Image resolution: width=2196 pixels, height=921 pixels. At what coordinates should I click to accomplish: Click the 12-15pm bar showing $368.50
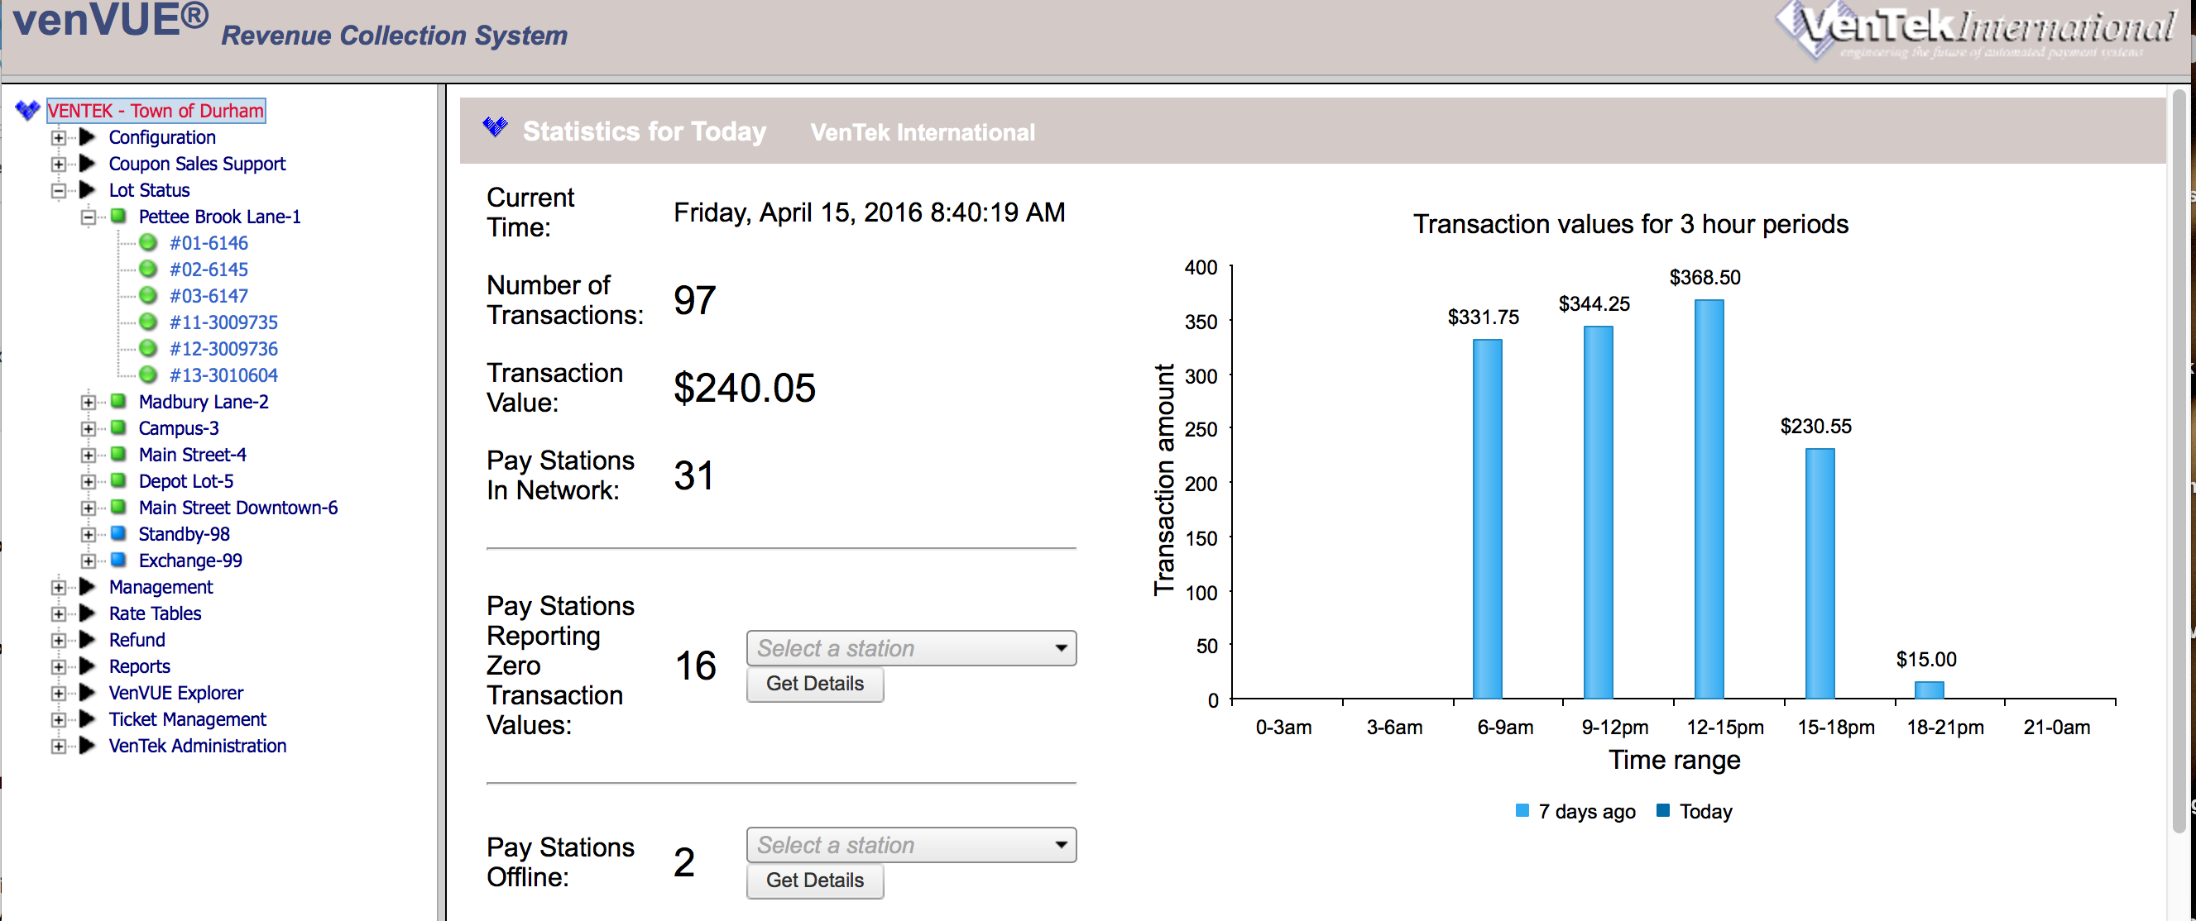coord(1709,499)
